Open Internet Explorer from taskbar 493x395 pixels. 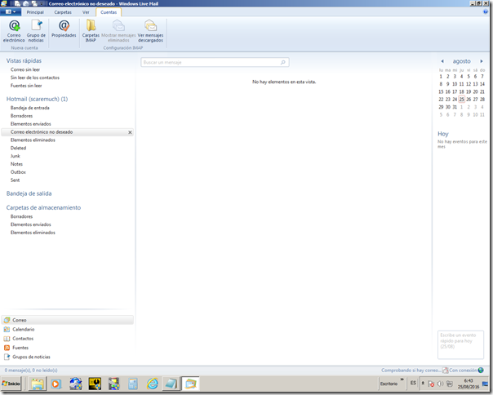coord(152,384)
